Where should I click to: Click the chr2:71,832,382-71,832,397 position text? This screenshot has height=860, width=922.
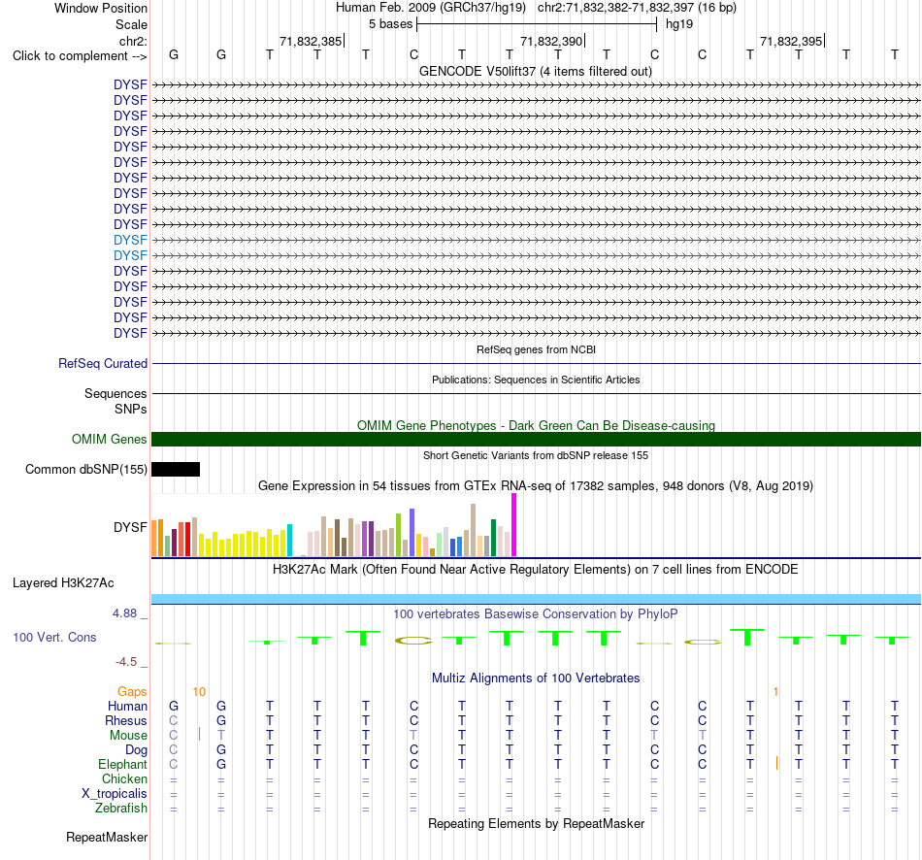tap(637, 8)
